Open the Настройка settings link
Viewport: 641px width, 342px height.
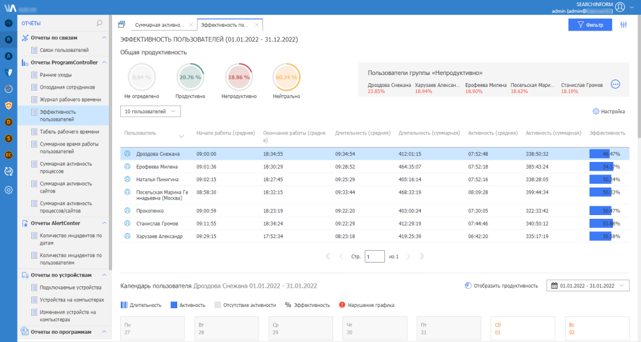pyautogui.click(x=608, y=111)
